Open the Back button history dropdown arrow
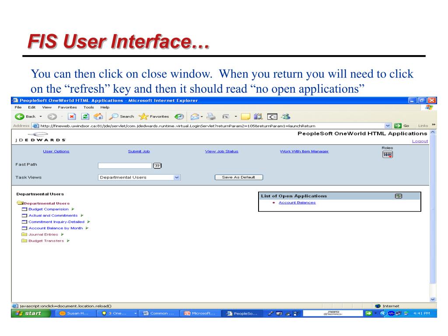The height and width of the screenshot is (336, 448). tap(41, 116)
